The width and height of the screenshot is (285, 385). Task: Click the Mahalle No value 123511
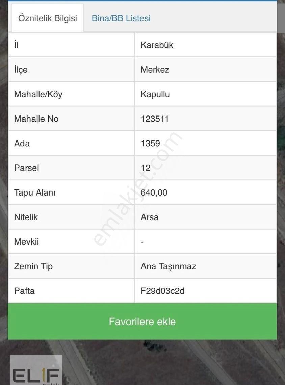pyautogui.click(x=155, y=119)
